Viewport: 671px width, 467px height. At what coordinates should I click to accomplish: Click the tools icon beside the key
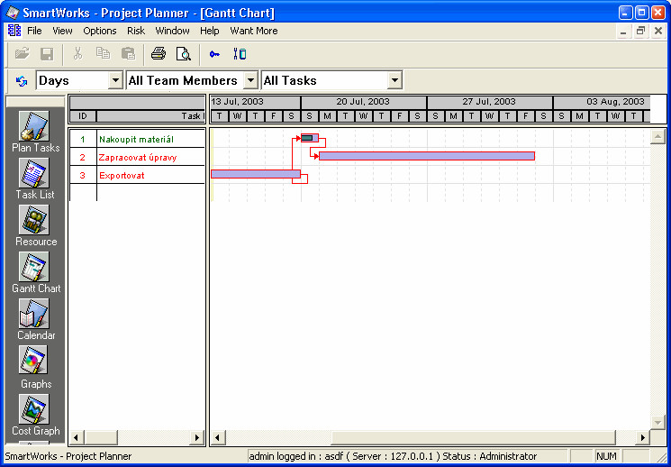(240, 54)
